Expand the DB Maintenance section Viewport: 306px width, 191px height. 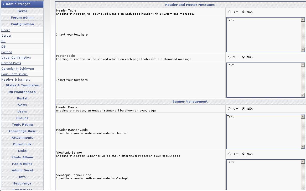coord(22,92)
